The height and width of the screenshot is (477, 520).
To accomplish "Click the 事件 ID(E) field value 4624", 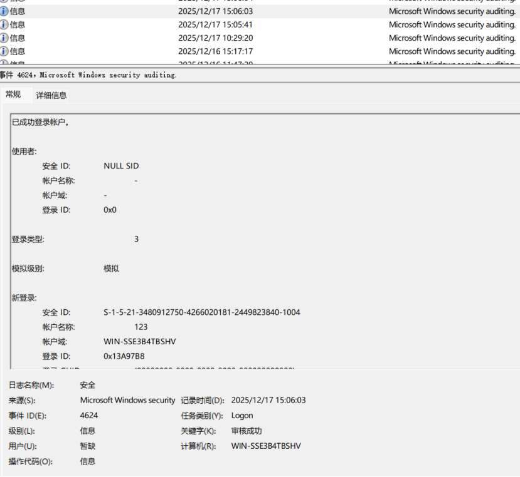I will [x=89, y=415].
